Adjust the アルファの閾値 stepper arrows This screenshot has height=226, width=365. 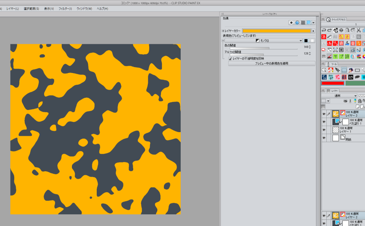click(310, 53)
